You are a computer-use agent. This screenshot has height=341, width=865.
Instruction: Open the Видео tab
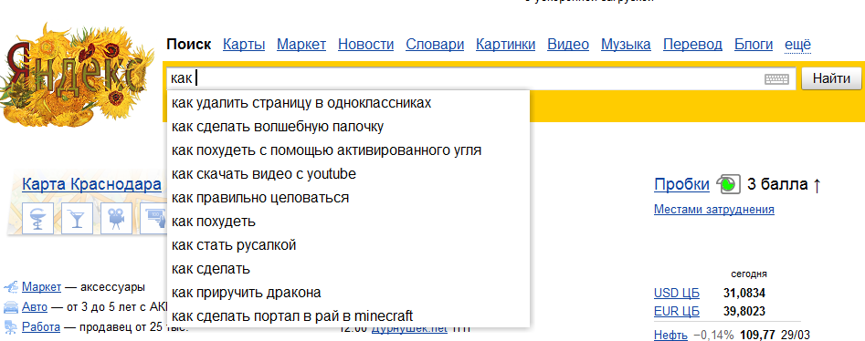point(567,45)
